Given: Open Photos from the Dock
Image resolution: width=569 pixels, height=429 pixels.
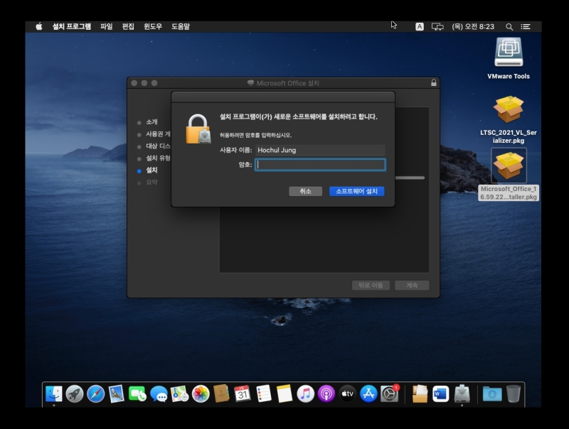Looking at the screenshot, I should [x=201, y=394].
